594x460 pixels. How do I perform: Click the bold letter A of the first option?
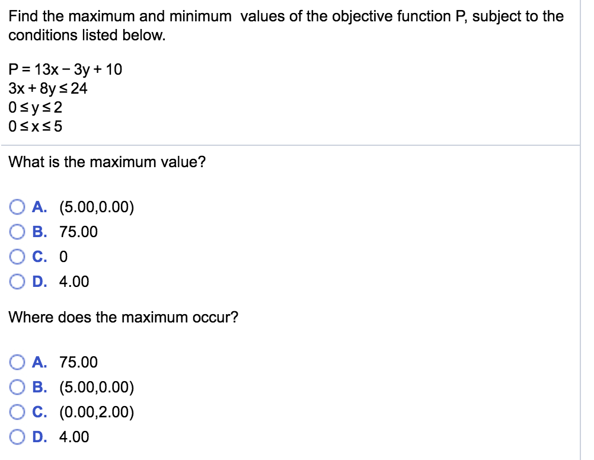point(39,207)
